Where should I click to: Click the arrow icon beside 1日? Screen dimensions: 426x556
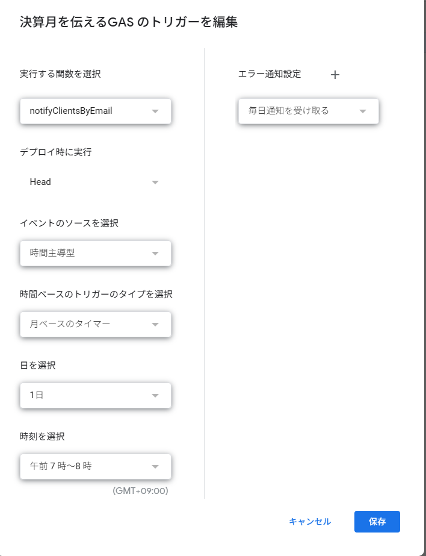tap(155, 396)
